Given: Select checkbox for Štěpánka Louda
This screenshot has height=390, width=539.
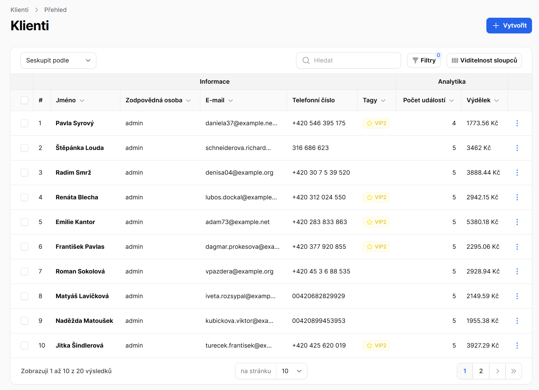Looking at the screenshot, I should 24,148.
